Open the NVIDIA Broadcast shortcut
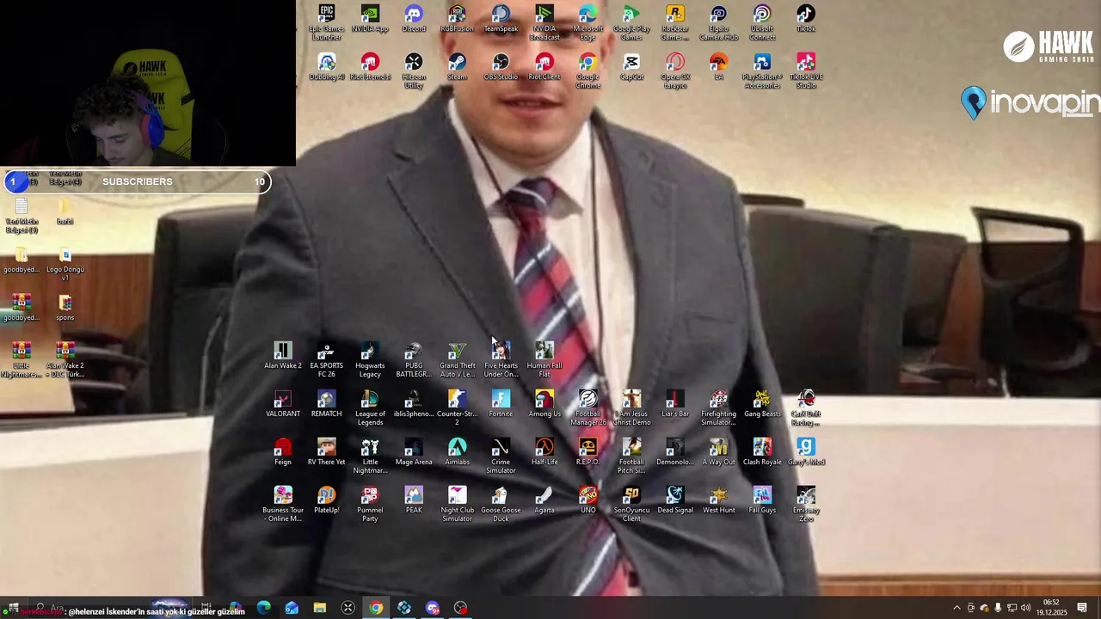This screenshot has width=1101, height=619. pyautogui.click(x=544, y=22)
